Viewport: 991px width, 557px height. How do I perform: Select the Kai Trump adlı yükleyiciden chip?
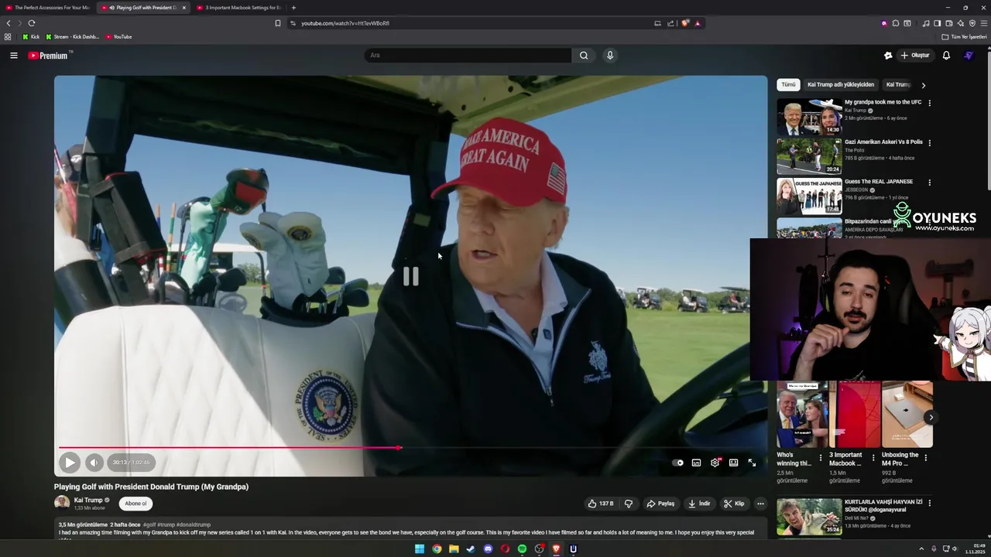pos(841,84)
